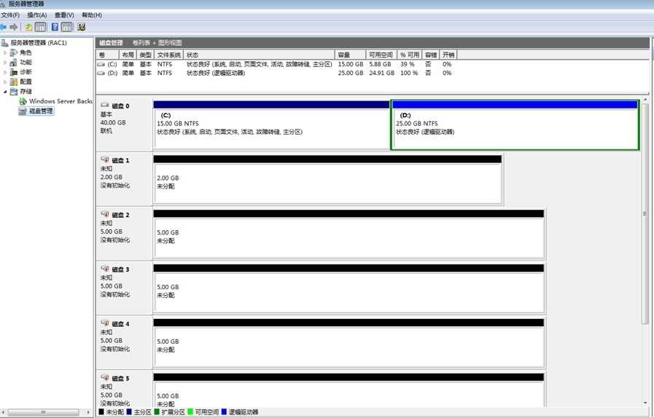Select the 2.00 GB unallocated block on 磁盘 1

pos(328,180)
